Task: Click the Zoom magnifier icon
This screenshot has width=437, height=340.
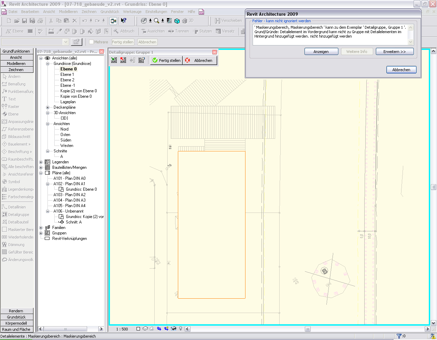Action: [x=156, y=21]
